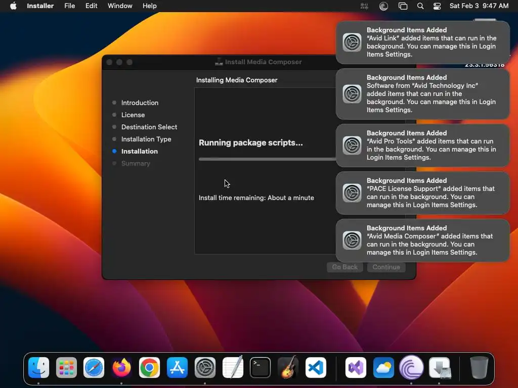Click the Install time remaining text
Image resolution: width=518 pixels, height=388 pixels.
tap(256, 198)
